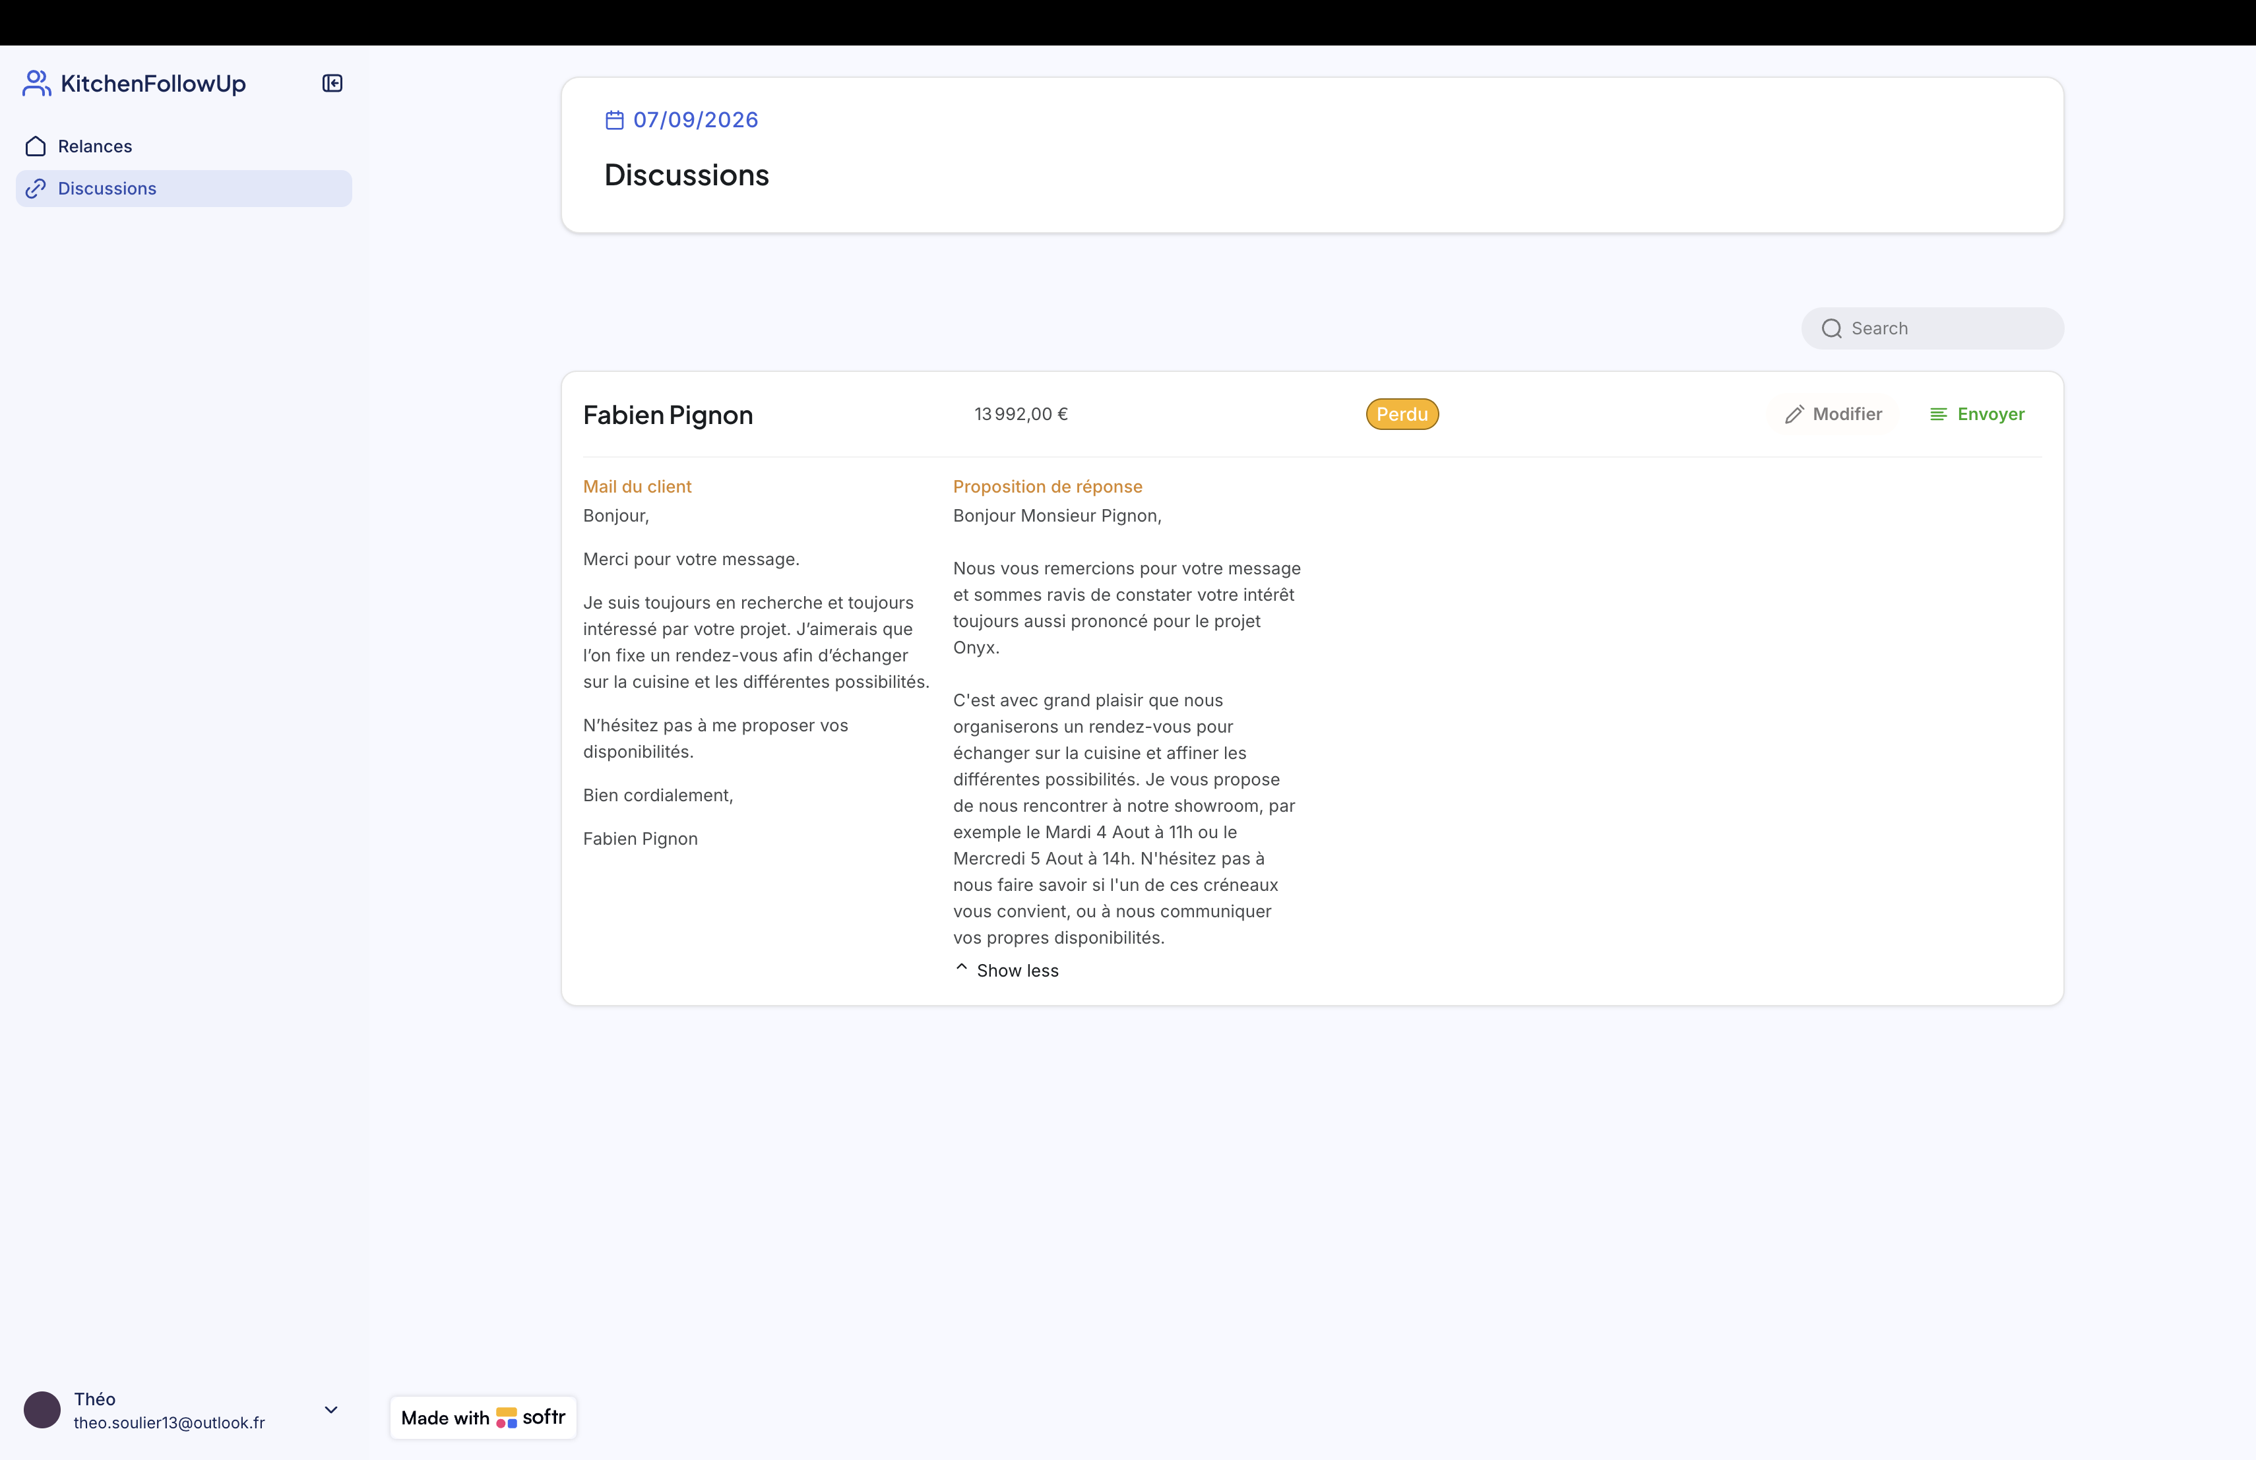Click the Mail du client heading
2256x1460 pixels.
coord(637,486)
